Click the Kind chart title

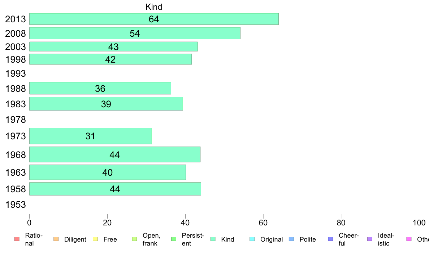click(x=154, y=7)
